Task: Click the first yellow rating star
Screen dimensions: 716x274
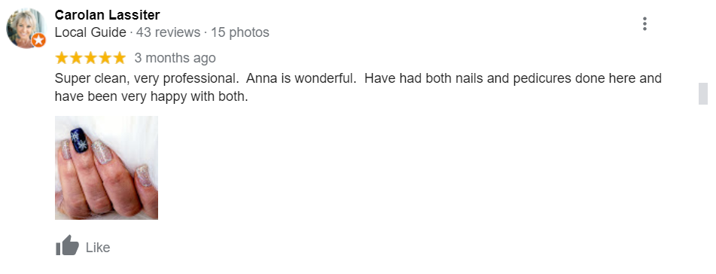Action: point(62,58)
